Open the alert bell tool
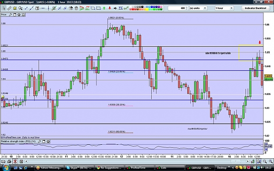The height and width of the screenshot is (171, 274). [x=15, y=8]
